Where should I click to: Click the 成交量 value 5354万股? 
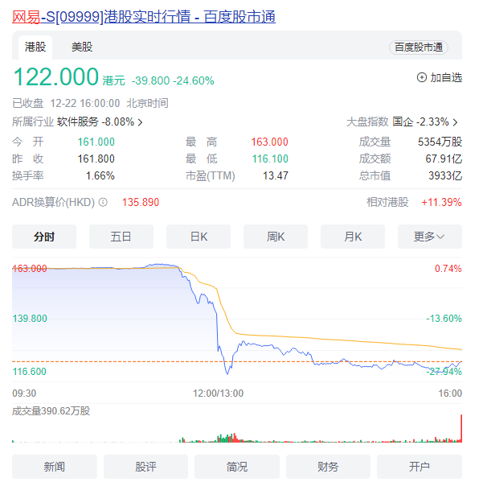tap(440, 142)
